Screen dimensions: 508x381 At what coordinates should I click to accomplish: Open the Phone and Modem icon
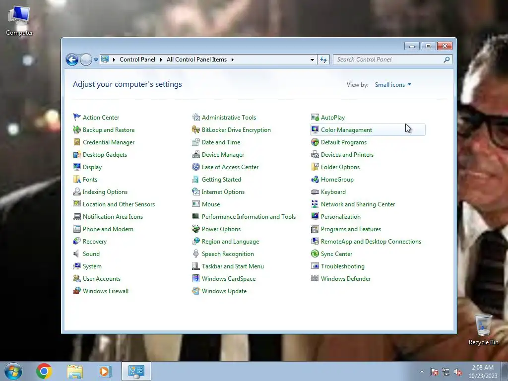[x=77, y=229]
